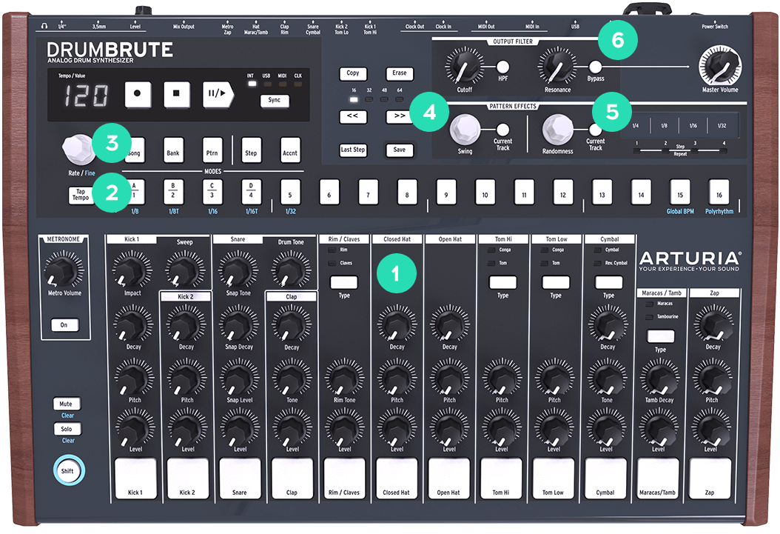780x534 pixels.
Task: Select Accnt mode button
Action: [290, 150]
